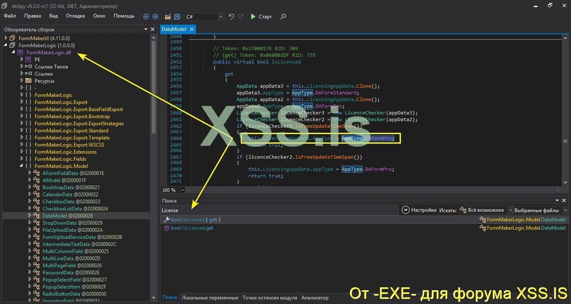
Task: Collapse the FormMakerLogic.Model namespace node
Action: pyautogui.click(x=22, y=166)
